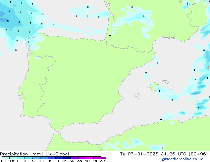Click the '5' precipitation value over the Atlantic
Viewport: 210px width, 162px height.
click(8, 21)
